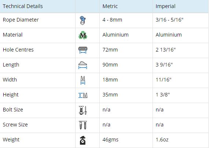Click the Rope Diameter cleat icon
The width and height of the screenshot is (209, 148).
coord(83,20)
